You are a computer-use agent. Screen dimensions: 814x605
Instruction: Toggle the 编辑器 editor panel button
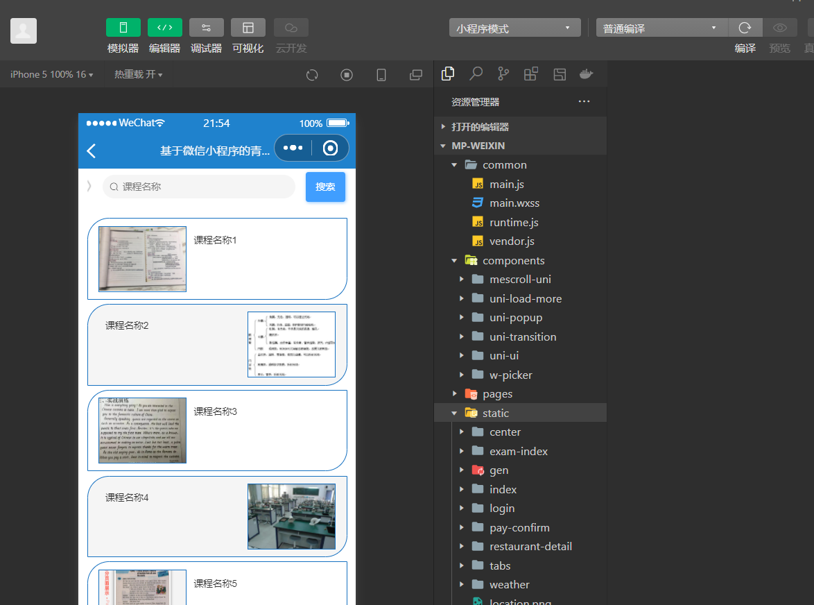[x=164, y=28]
